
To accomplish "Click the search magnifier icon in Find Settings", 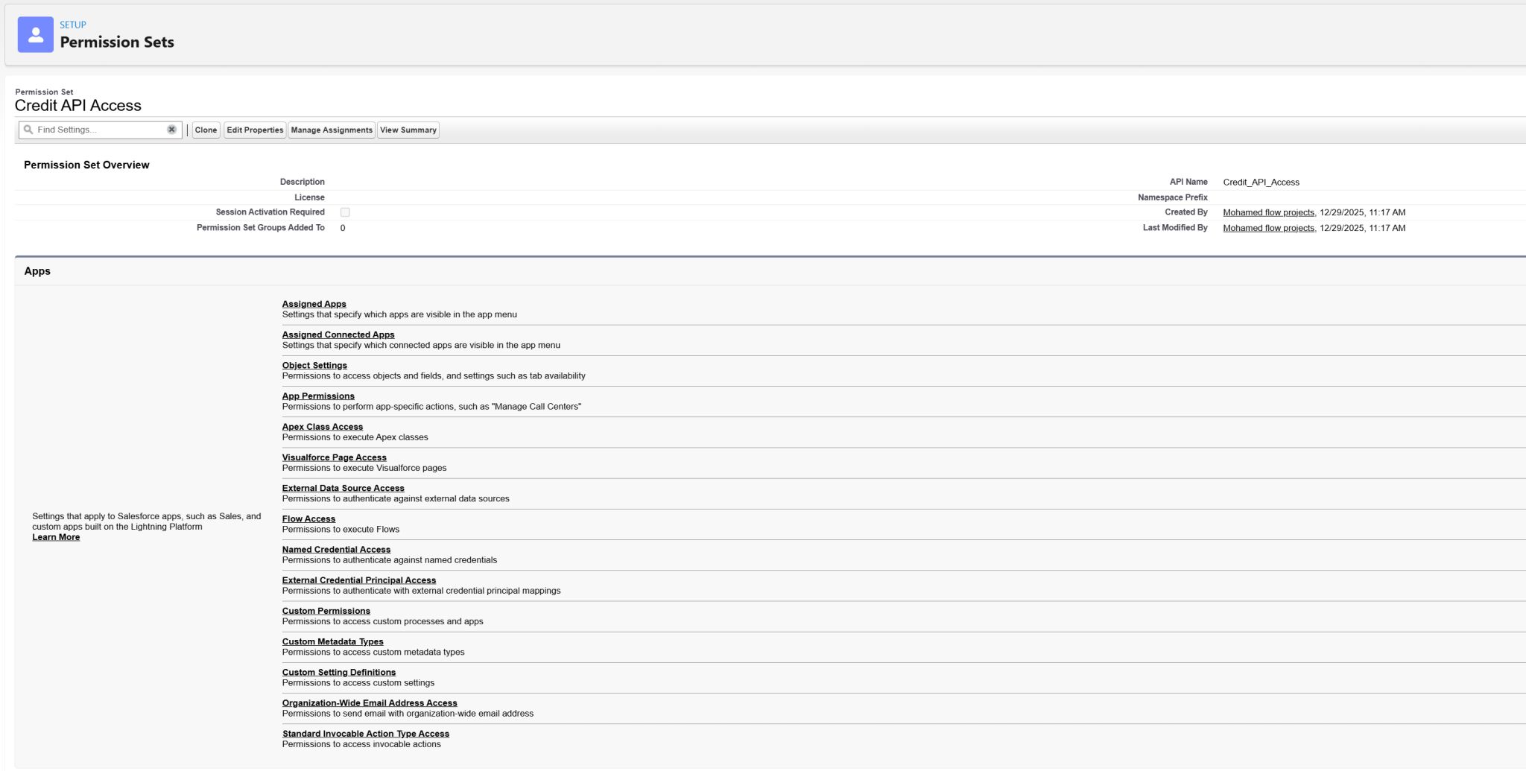I will pyautogui.click(x=28, y=130).
